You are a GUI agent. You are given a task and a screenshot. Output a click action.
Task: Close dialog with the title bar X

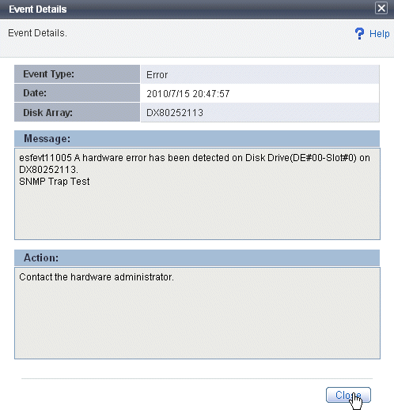[381, 8]
